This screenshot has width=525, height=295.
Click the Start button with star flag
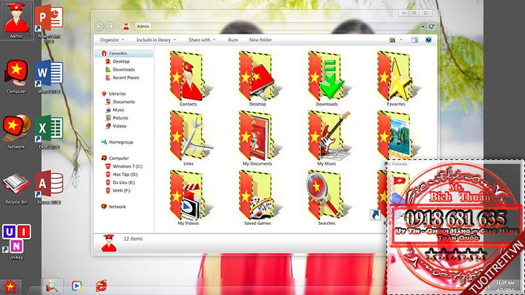(11, 286)
